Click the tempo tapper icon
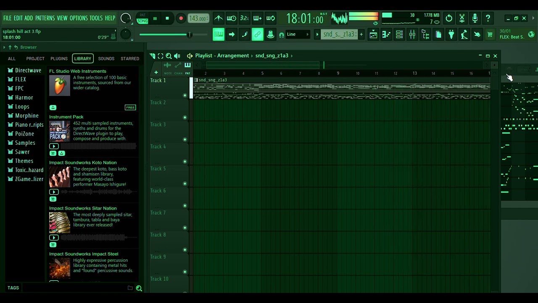The image size is (538, 303). [x=464, y=35]
